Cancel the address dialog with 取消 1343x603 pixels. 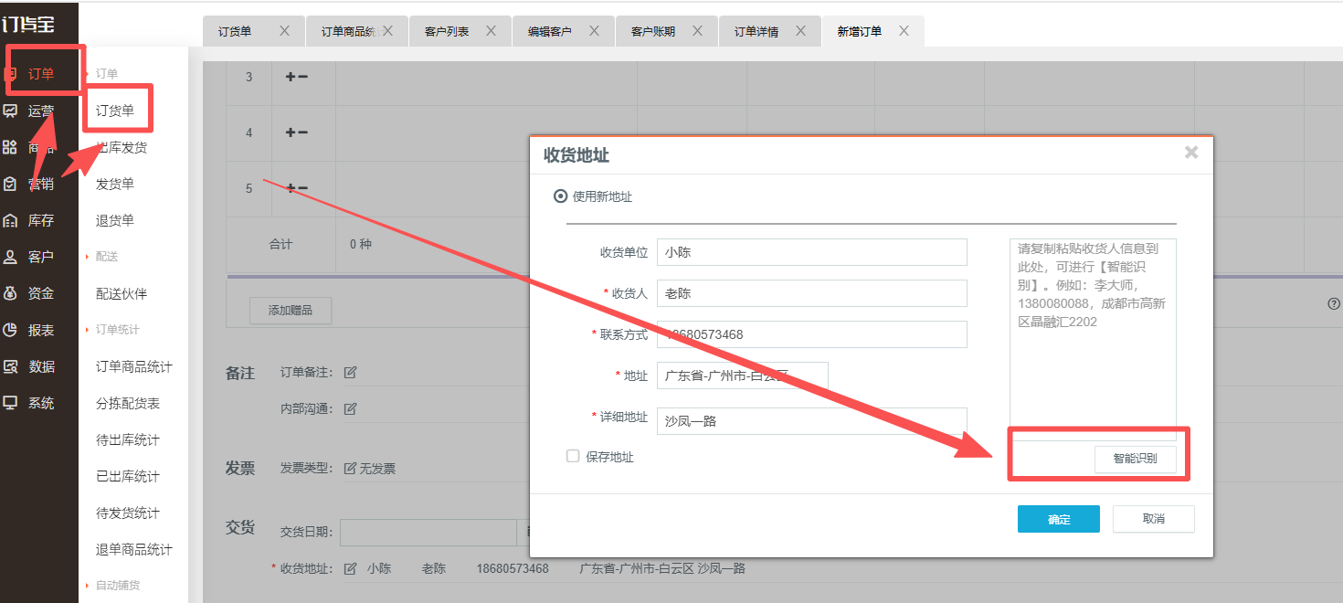coord(1154,519)
